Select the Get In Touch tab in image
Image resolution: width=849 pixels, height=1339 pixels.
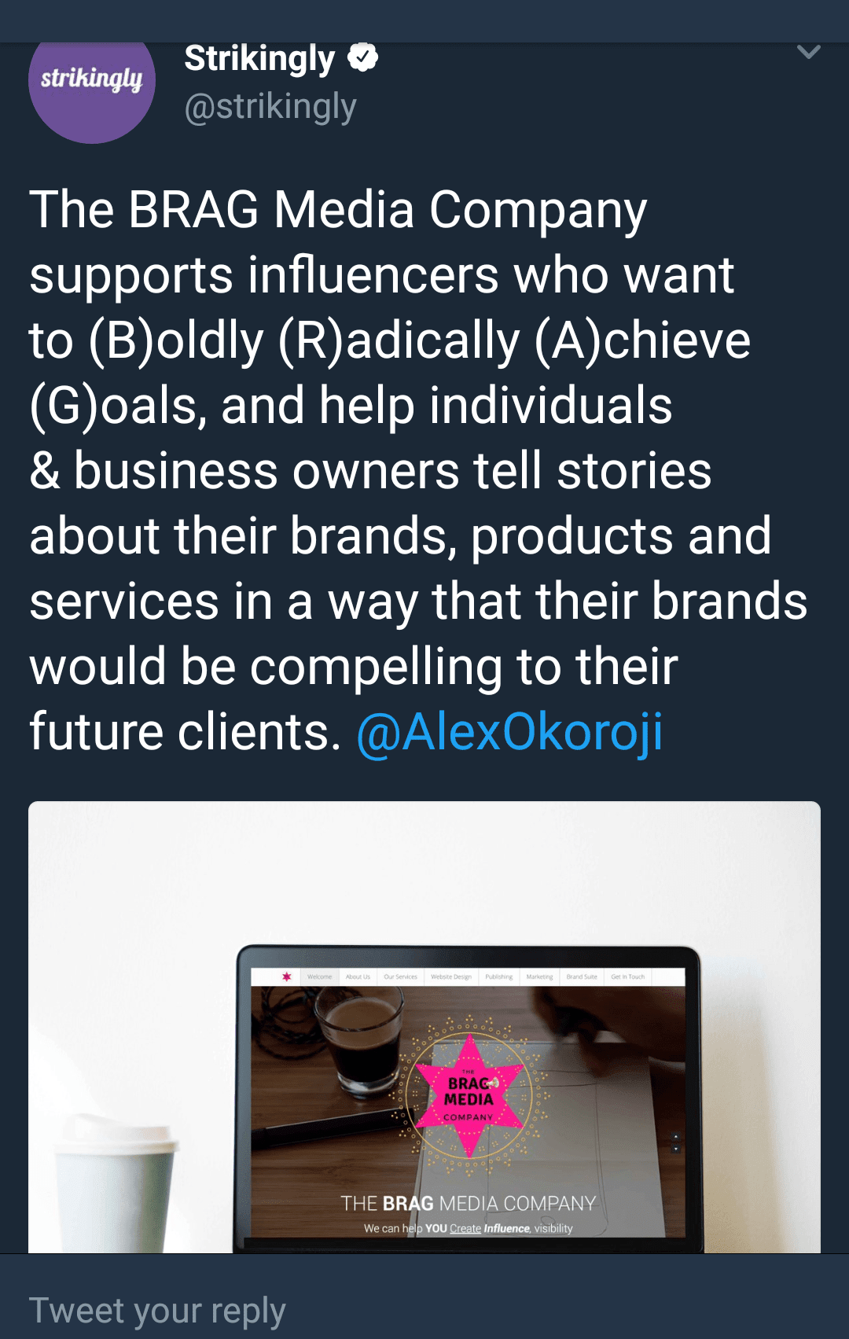[x=627, y=977]
